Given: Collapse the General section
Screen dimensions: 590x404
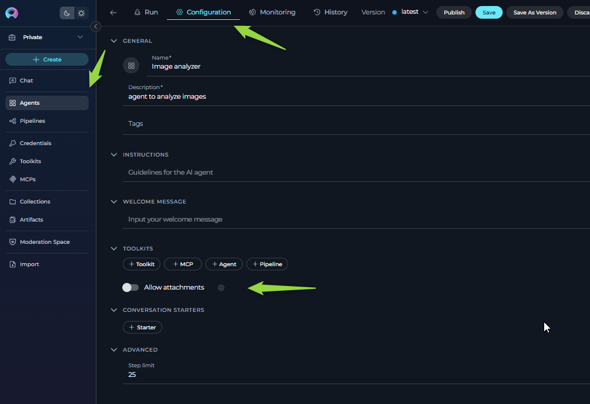Looking at the screenshot, I should pos(114,41).
